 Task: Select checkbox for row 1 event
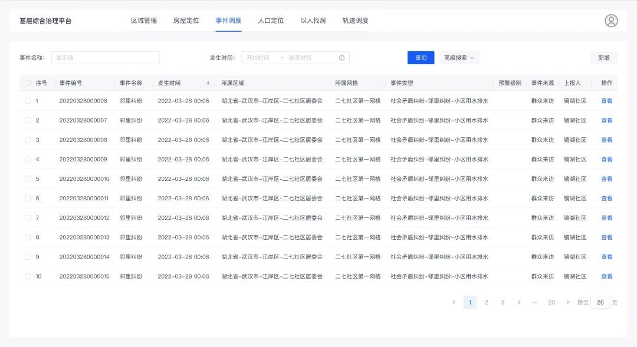(28, 101)
